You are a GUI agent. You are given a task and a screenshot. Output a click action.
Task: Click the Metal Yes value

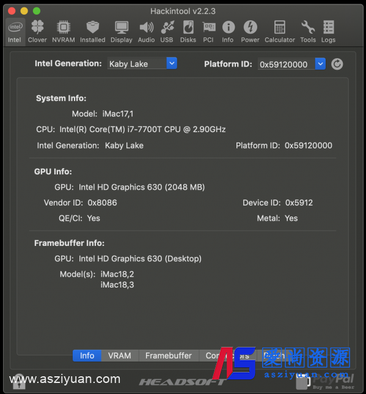291,218
